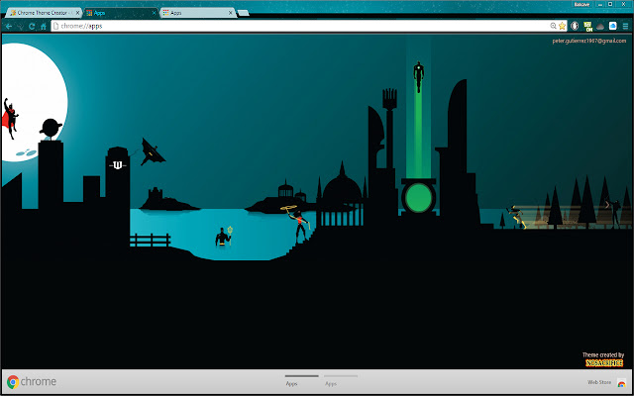Viewport: 634px width, 396px height.
Task: Click the Chrome logo in bottom bar
Action: click(x=13, y=382)
